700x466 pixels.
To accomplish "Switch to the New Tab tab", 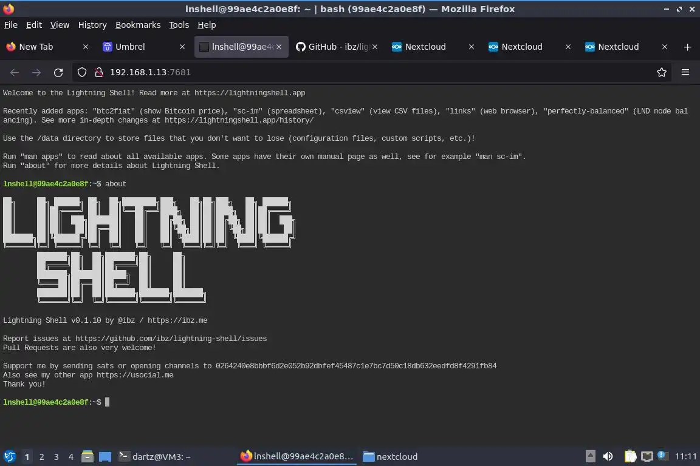I will [x=47, y=47].
